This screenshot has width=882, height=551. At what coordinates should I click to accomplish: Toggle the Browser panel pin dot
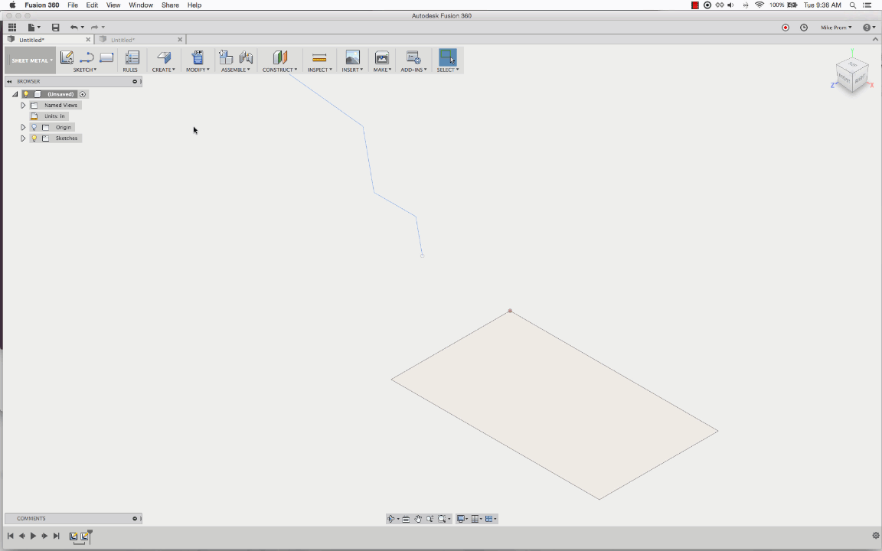tap(135, 82)
